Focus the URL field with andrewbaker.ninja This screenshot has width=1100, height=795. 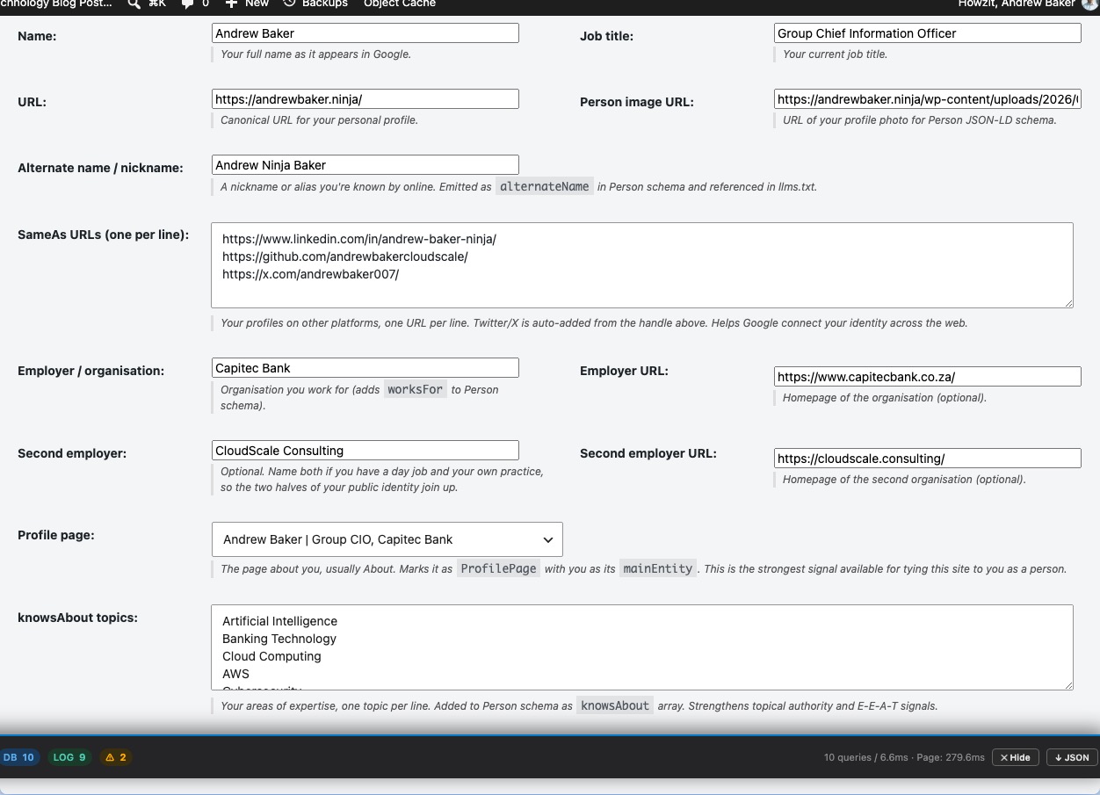365,99
